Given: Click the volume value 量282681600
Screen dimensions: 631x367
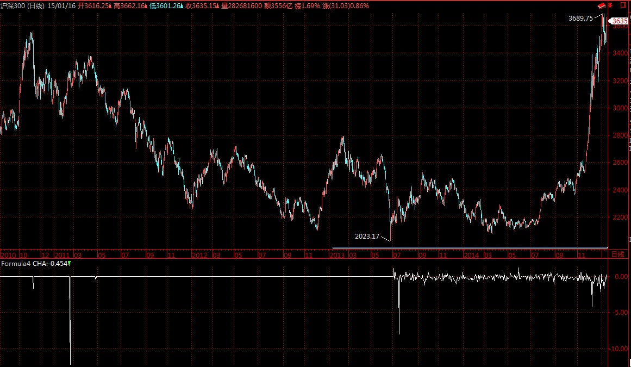Looking at the screenshot, I should coord(241,5).
